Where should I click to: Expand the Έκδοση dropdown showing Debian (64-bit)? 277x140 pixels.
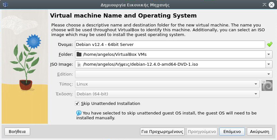[x=256, y=94]
